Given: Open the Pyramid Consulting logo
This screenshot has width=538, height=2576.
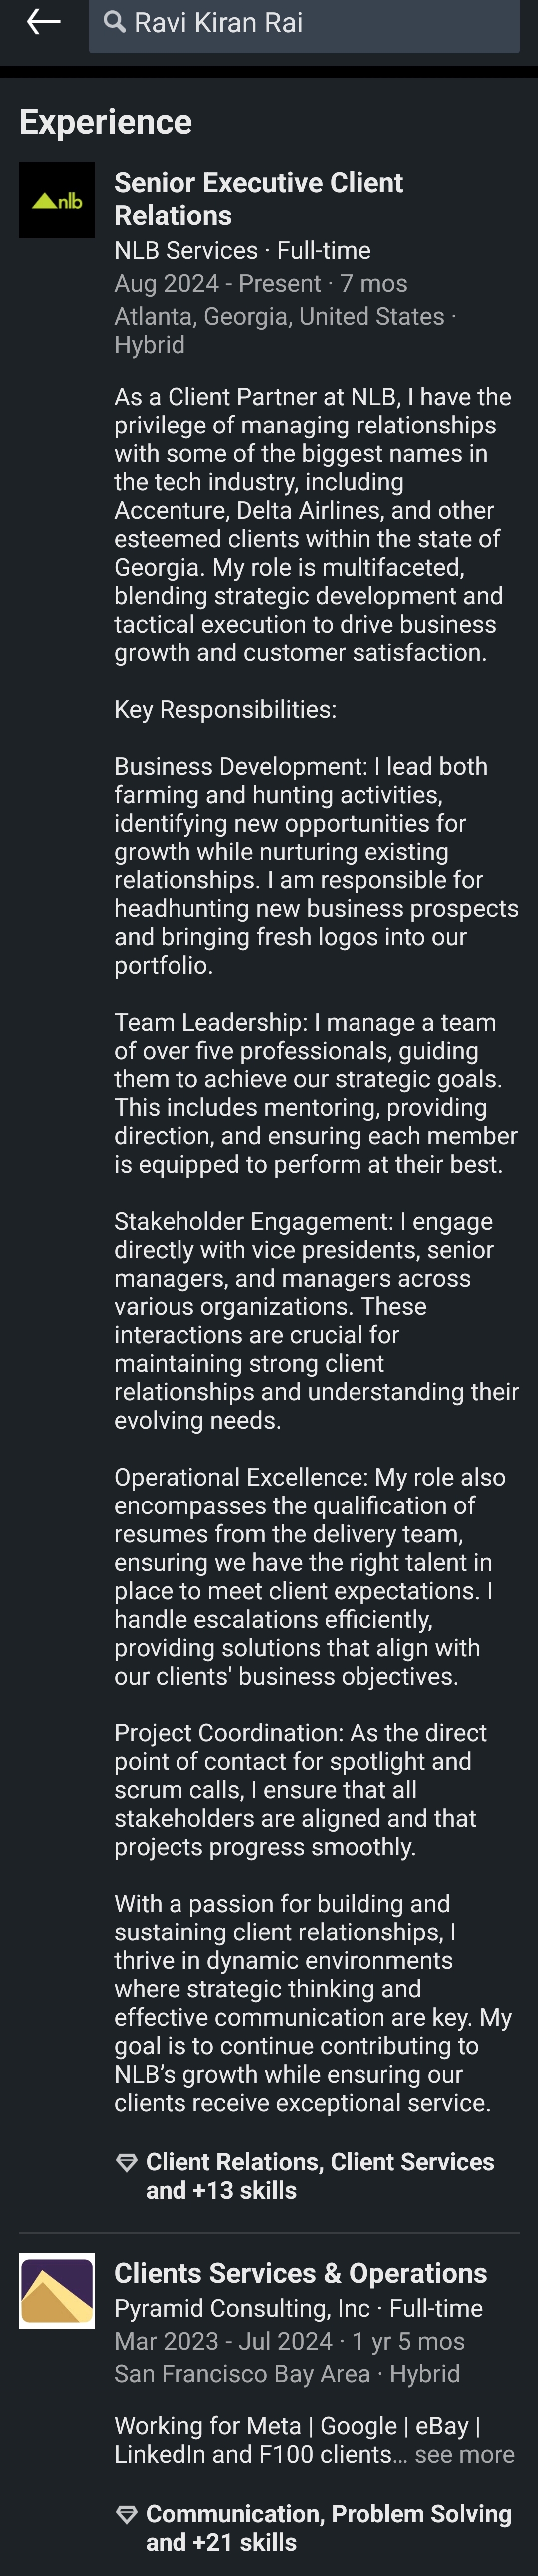Looking at the screenshot, I should tap(57, 2291).
